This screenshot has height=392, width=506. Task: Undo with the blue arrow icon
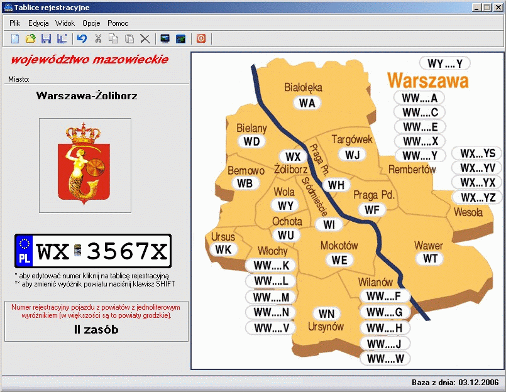(x=82, y=39)
